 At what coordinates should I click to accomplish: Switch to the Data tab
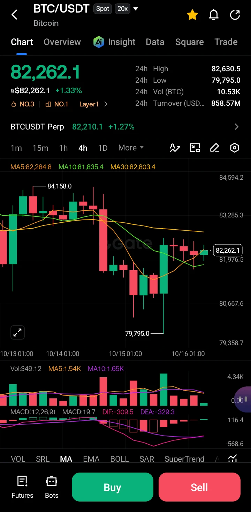[x=155, y=42]
